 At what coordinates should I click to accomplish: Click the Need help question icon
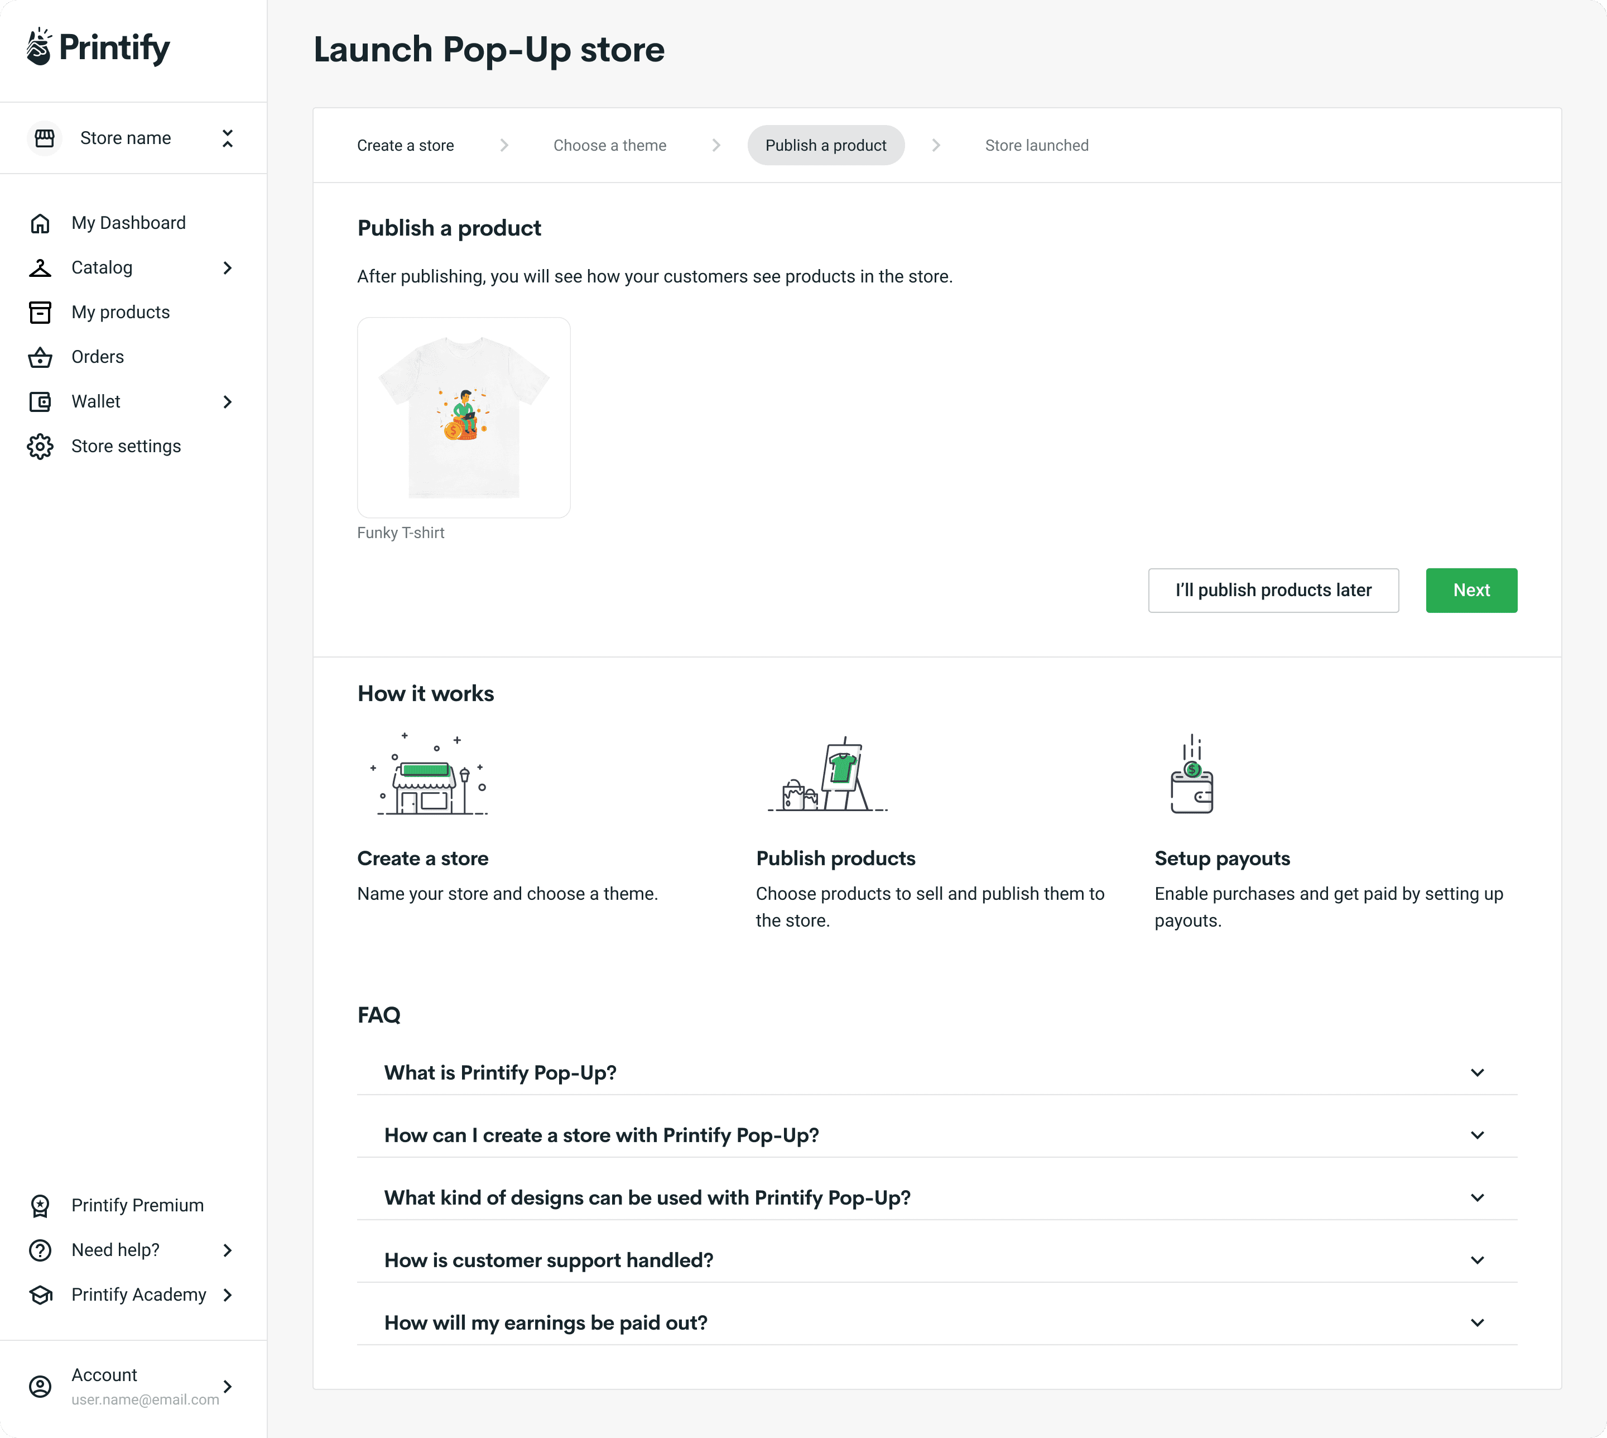[x=40, y=1250]
